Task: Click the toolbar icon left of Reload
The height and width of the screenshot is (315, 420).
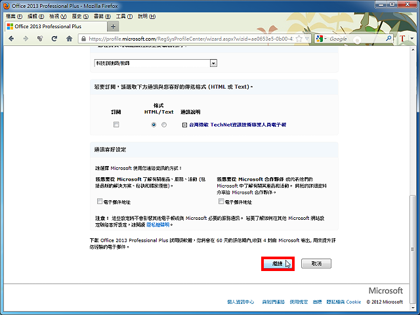Action: (x=40, y=39)
